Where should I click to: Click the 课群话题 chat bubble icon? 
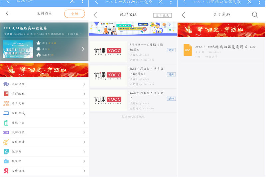pyautogui.click(x=6, y=84)
